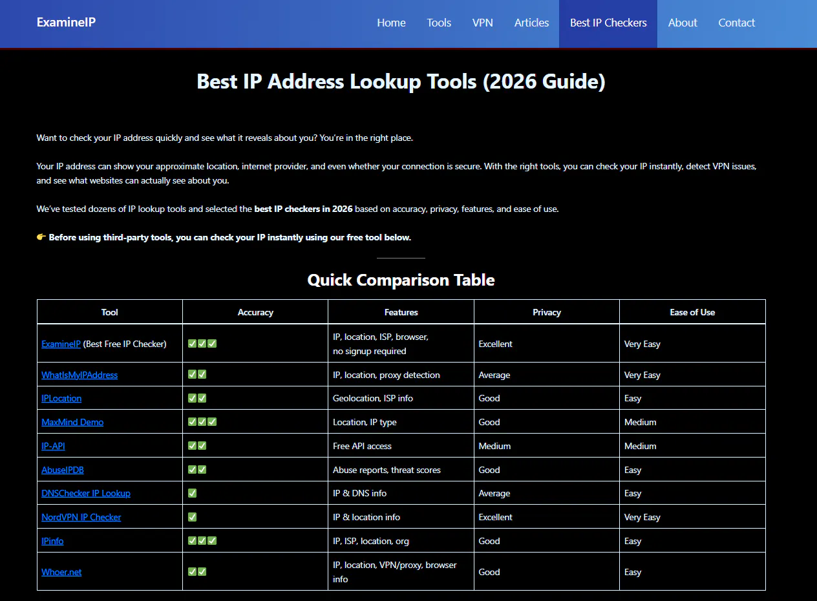Open the IP-API link
Image resolution: width=817 pixels, height=601 pixels.
[53, 446]
